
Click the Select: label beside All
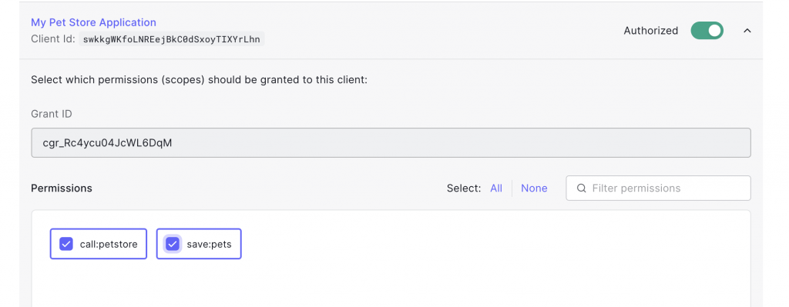tap(464, 189)
